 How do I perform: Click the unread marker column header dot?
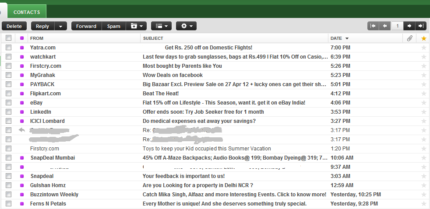(22, 38)
